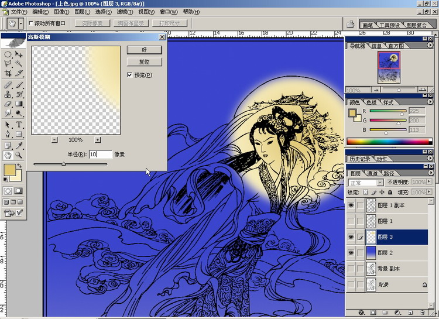439x319 pixels.
Task: Create a new layer icon
Action: [410, 313]
